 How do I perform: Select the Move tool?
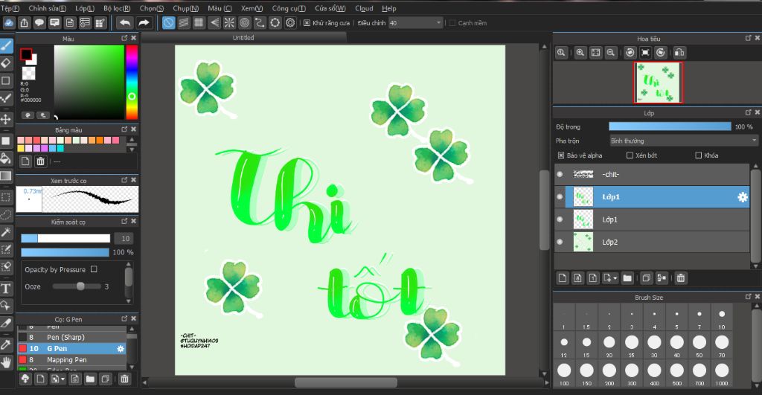coord(6,119)
